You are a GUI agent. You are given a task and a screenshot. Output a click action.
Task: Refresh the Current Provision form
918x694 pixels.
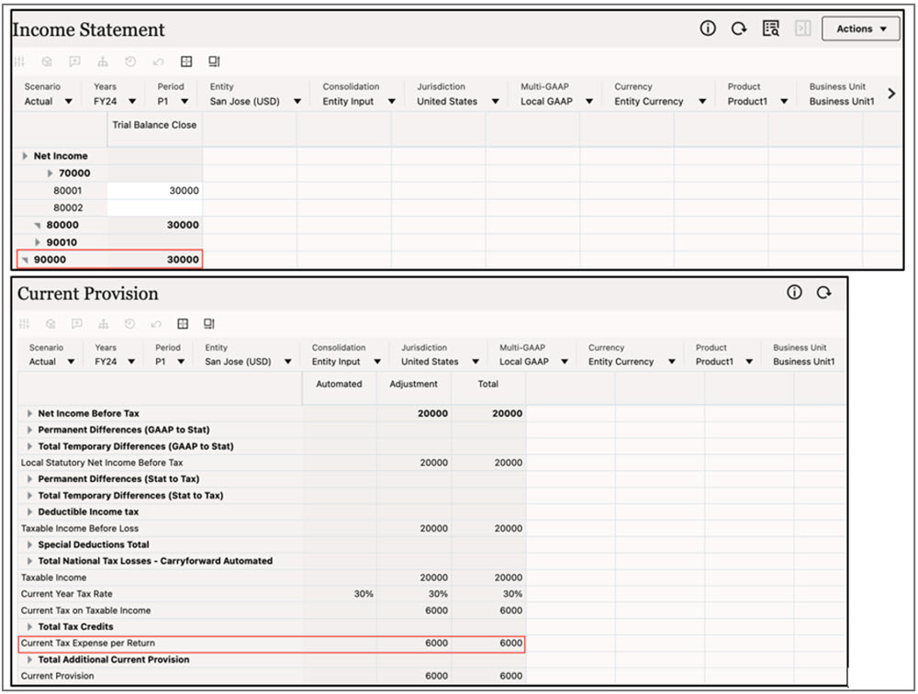click(824, 292)
